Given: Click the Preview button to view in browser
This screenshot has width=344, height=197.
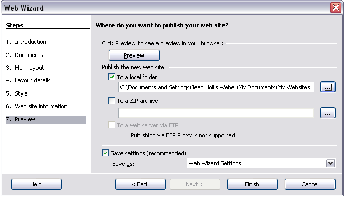Looking at the screenshot, I should click(134, 55).
